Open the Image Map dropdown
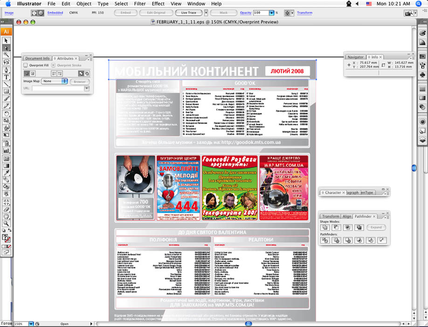 55,81
